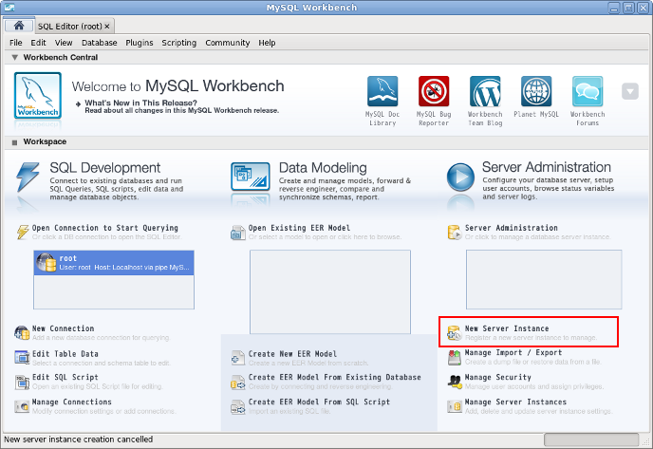Click New Server Instance link
This screenshot has height=449, width=653.
click(x=507, y=328)
